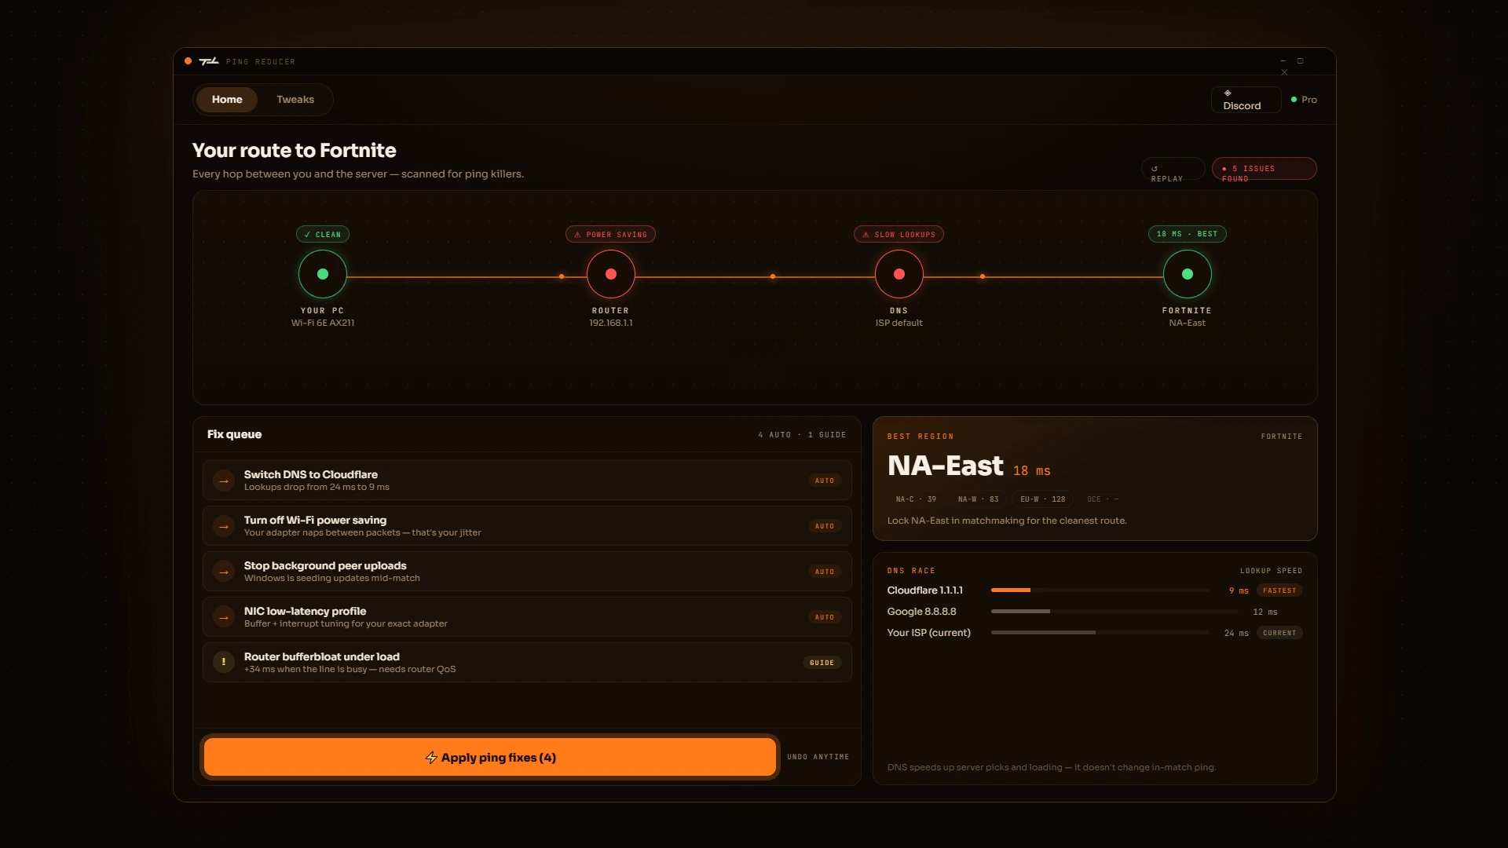
Task: Click the '192.168.1.1' router address
Action: pos(611,323)
